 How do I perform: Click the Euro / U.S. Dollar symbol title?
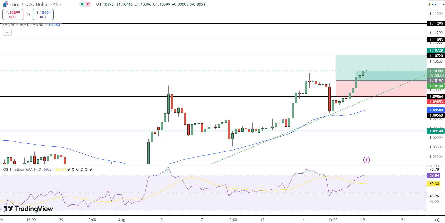coord(29,4)
